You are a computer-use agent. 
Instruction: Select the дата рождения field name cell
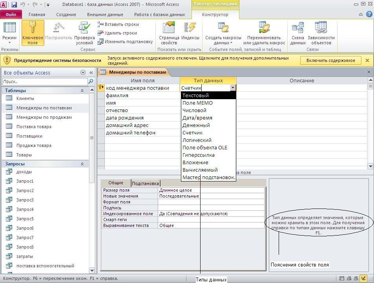pos(142,118)
